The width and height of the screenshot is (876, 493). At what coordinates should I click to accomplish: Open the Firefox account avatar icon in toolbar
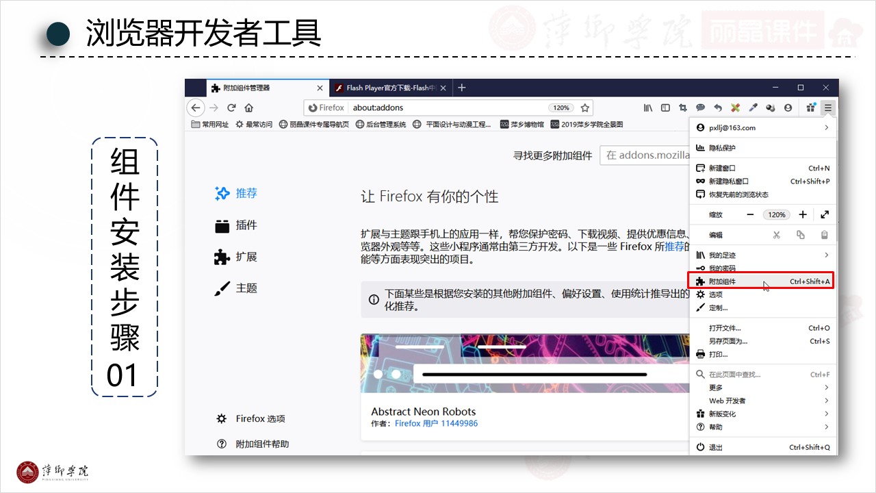(x=788, y=108)
